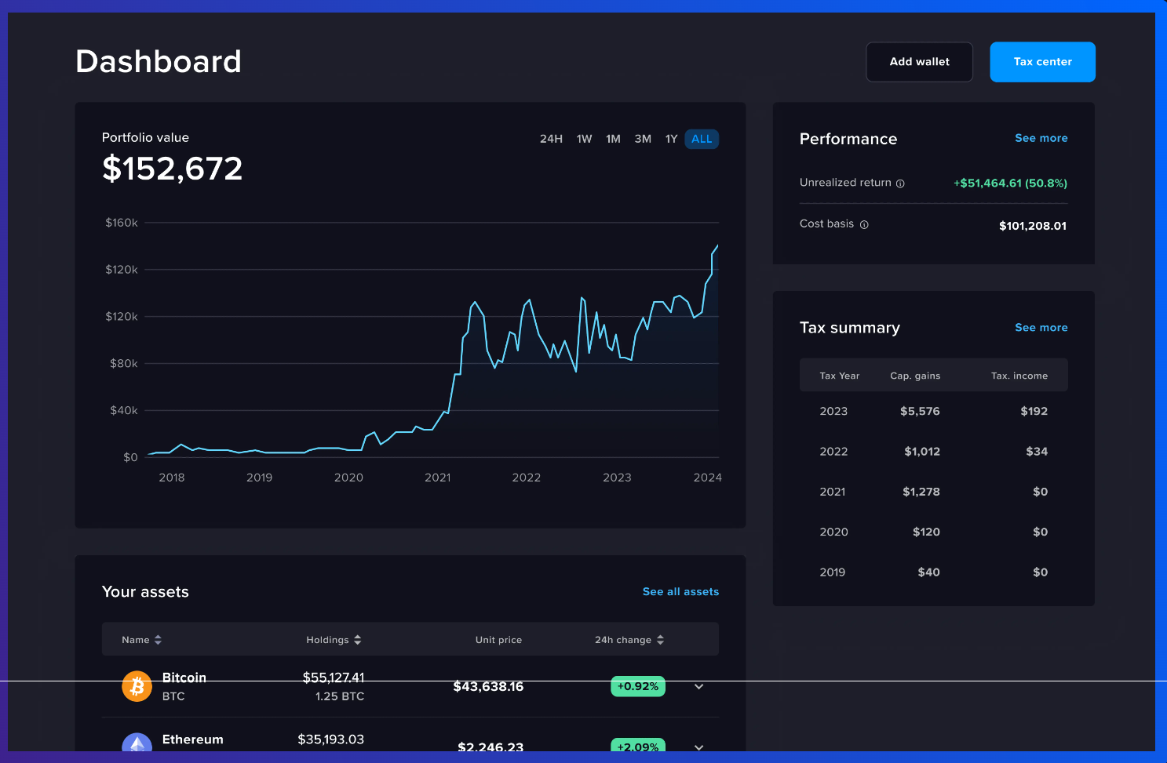Click the $101,208.01 cost basis value
The width and height of the screenshot is (1167, 763).
(1033, 226)
